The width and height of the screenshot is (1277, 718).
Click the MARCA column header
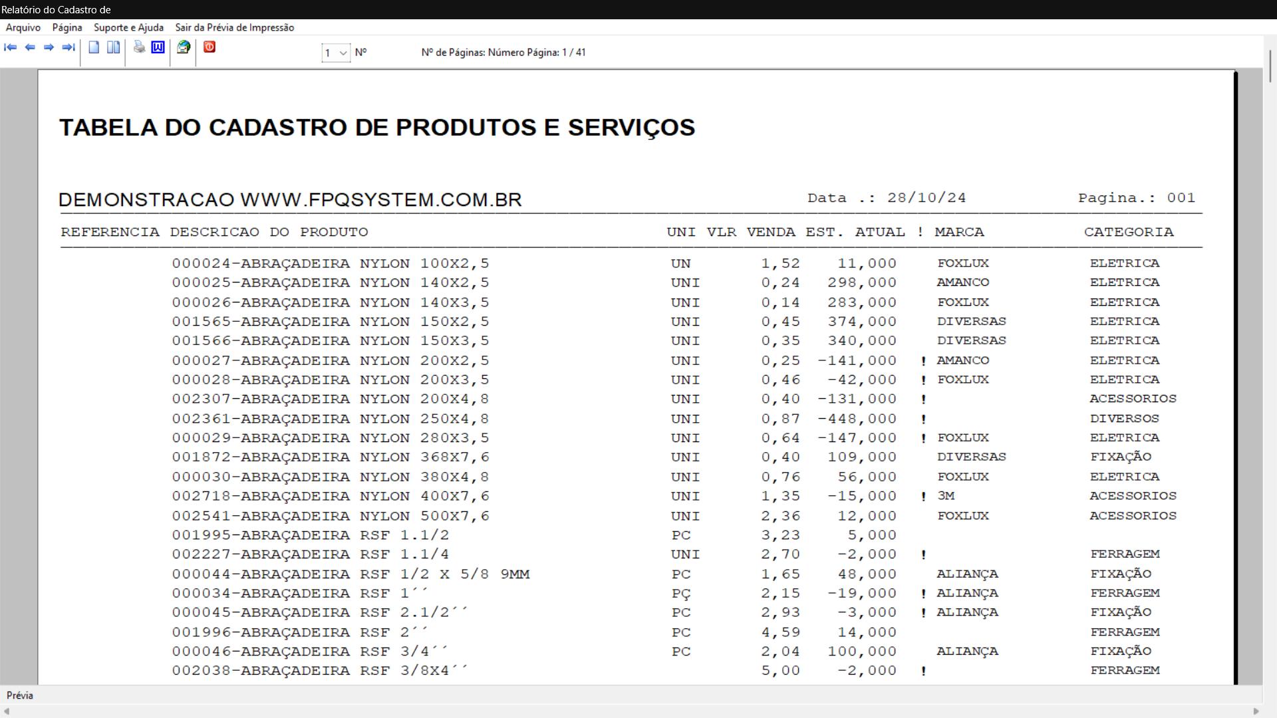tap(959, 232)
